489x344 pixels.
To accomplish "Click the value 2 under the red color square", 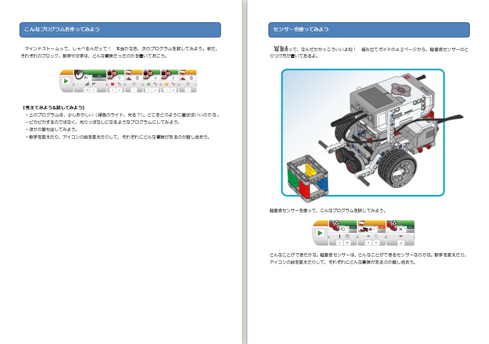I will pos(112,90).
